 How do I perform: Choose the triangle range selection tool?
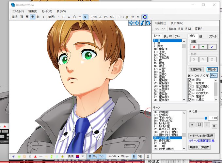80,17
